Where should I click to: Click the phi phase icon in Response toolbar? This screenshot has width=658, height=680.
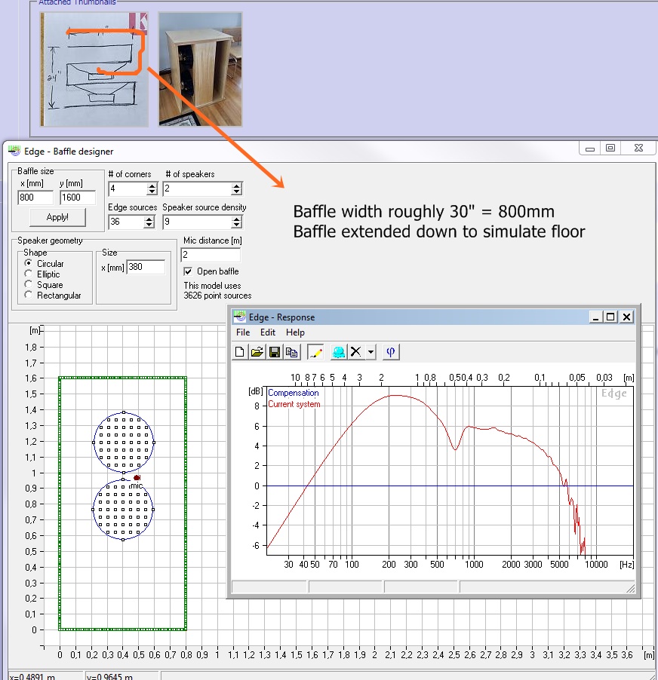[391, 352]
